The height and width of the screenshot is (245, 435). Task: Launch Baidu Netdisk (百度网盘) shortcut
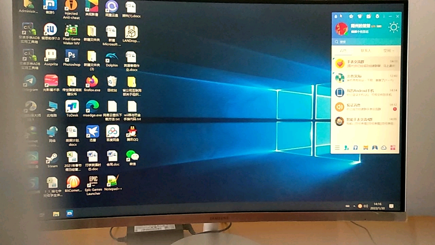pos(112,133)
